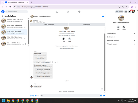The height and width of the screenshot is (103, 138).
Task: Click the message '5302765279'
Action: pos(38,86)
